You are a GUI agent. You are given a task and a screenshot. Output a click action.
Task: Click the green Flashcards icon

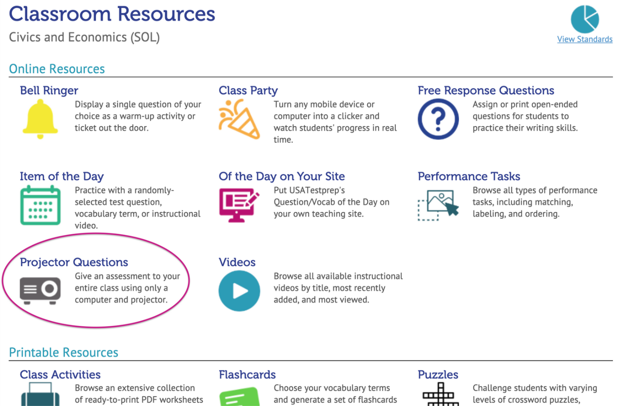pos(239,397)
